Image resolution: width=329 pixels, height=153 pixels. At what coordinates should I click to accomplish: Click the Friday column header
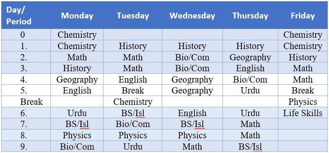click(x=303, y=16)
